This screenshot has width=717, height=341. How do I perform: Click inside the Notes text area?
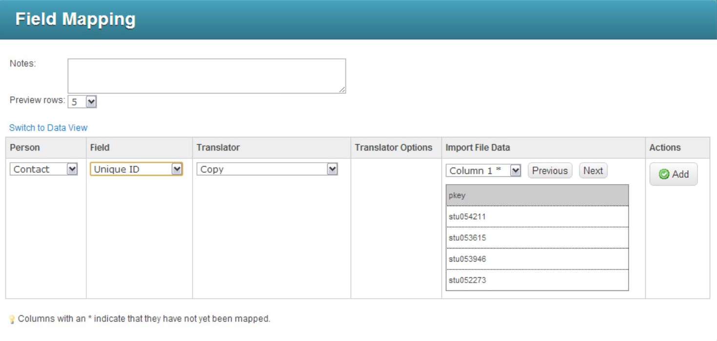pyautogui.click(x=206, y=76)
